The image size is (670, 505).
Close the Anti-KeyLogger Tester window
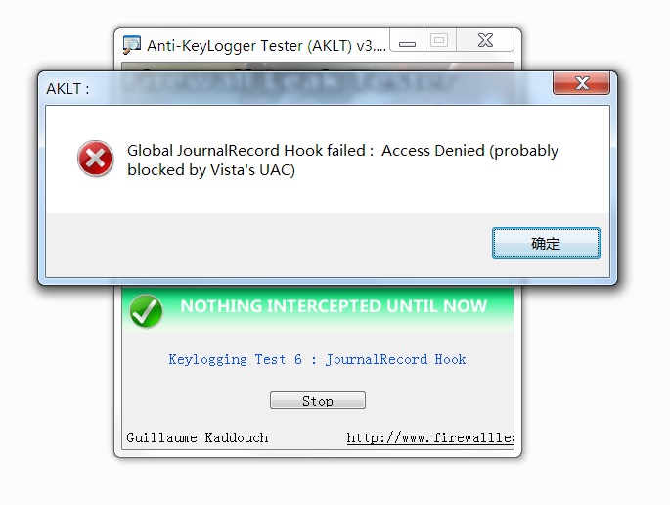pos(485,41)
